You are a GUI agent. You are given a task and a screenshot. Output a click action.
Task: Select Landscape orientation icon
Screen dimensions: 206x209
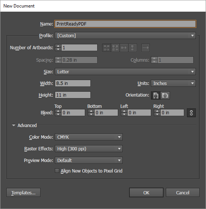(x=165, y=95)
